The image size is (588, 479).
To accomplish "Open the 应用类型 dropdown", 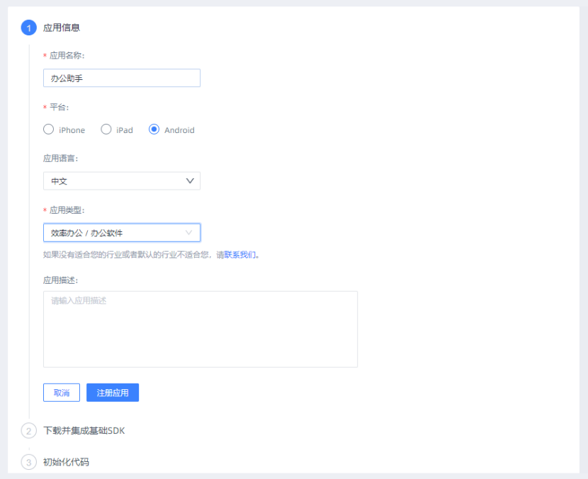I will [121, 233].
